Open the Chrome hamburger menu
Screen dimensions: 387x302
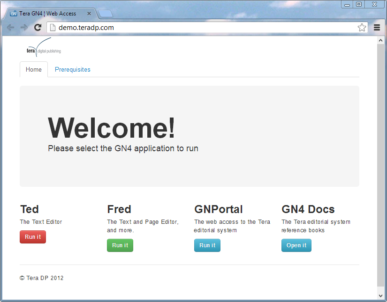click(x=377, y=28)
